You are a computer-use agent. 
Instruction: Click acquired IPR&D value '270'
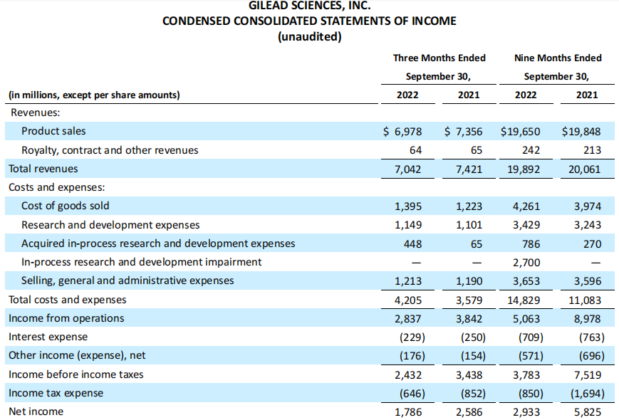coord(593,244)
